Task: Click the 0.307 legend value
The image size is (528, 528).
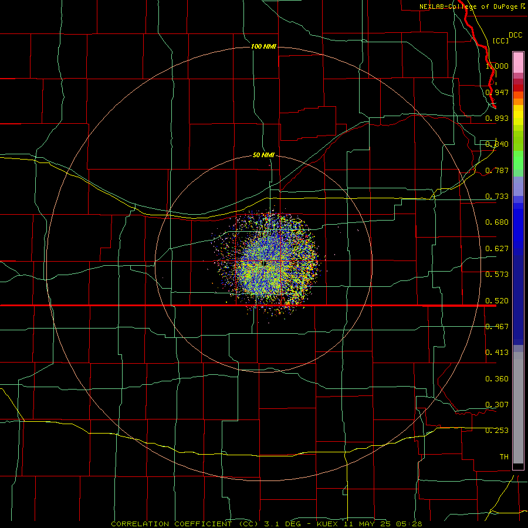Action: (x=497, y=405)
